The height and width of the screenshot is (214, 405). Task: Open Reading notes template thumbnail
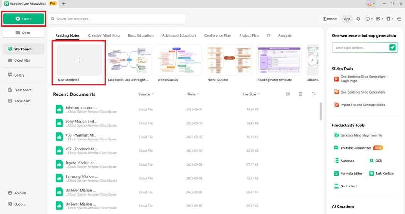click(x=279, y=60)
